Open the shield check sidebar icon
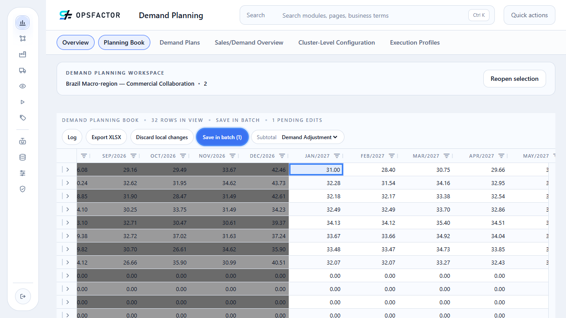 click(23, 189)
